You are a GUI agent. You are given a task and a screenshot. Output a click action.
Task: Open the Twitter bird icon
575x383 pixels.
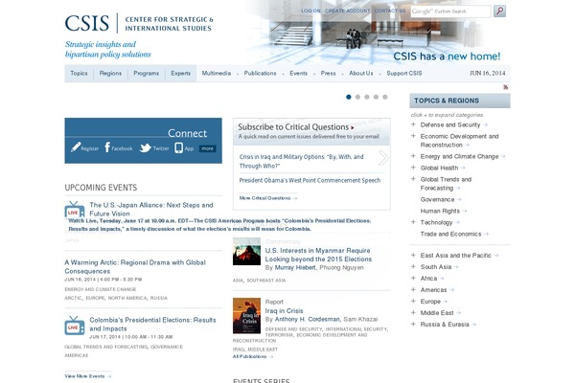coord(146,147)
